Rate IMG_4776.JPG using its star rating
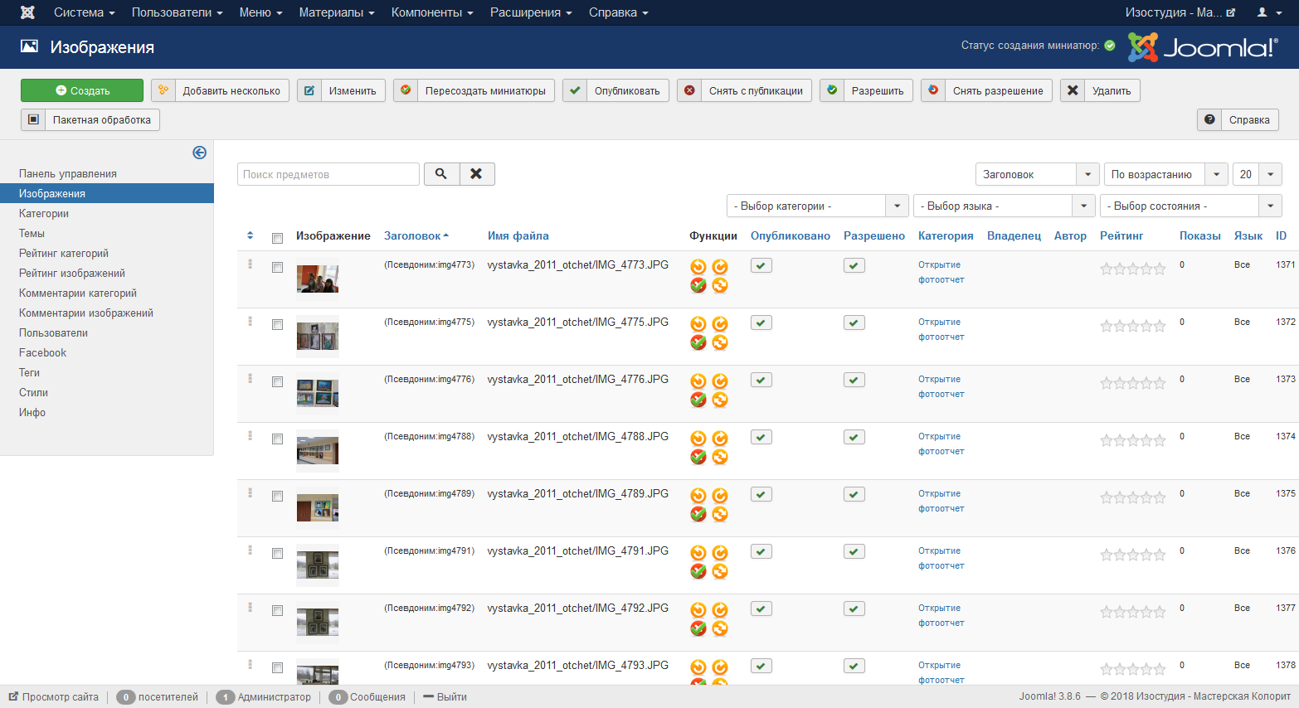Viewport: 1299px width, 708px height. point(1132,384)
